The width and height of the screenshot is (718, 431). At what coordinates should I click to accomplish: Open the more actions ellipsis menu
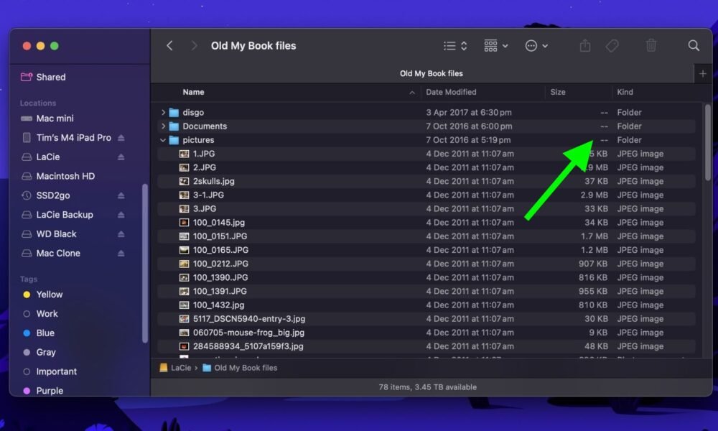click(x=536, y=46)
